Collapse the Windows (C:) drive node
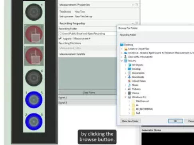 [125, 97]
